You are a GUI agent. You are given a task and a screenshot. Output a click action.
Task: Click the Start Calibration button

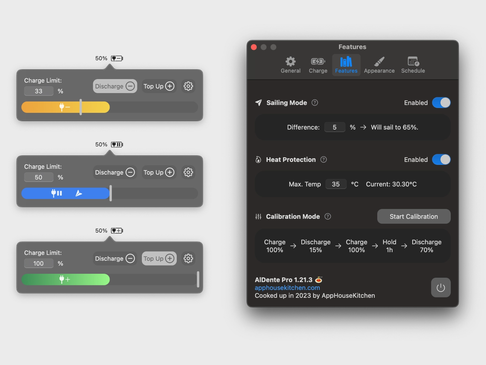[x=414, y=217]
